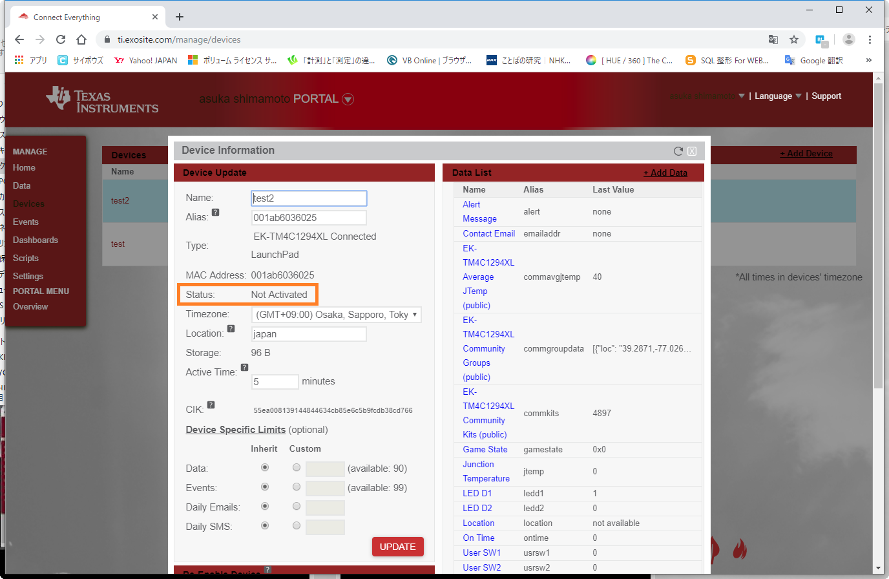This screenshot has width=889, height=579.
Task: Open the Contact Email data item
Action: (489, 233)
